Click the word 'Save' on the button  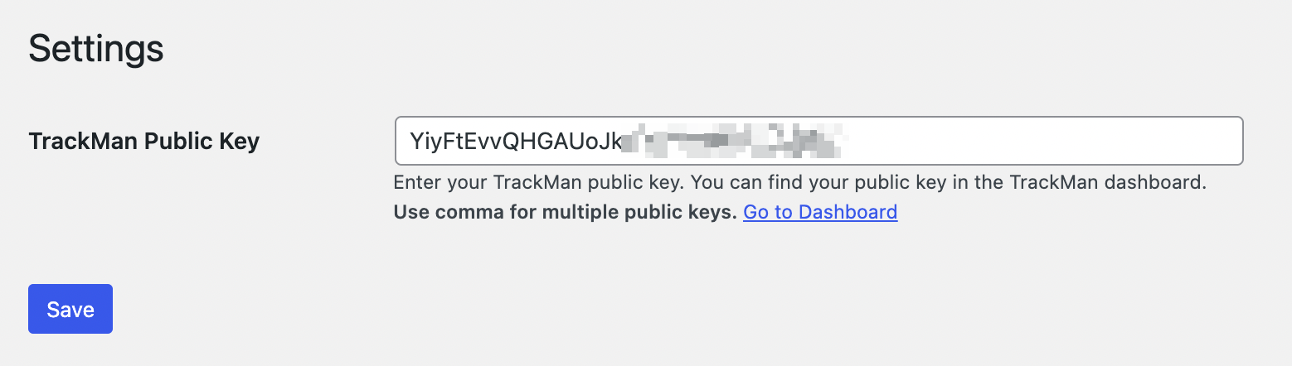pyautogui.click(x=70, y=310)
